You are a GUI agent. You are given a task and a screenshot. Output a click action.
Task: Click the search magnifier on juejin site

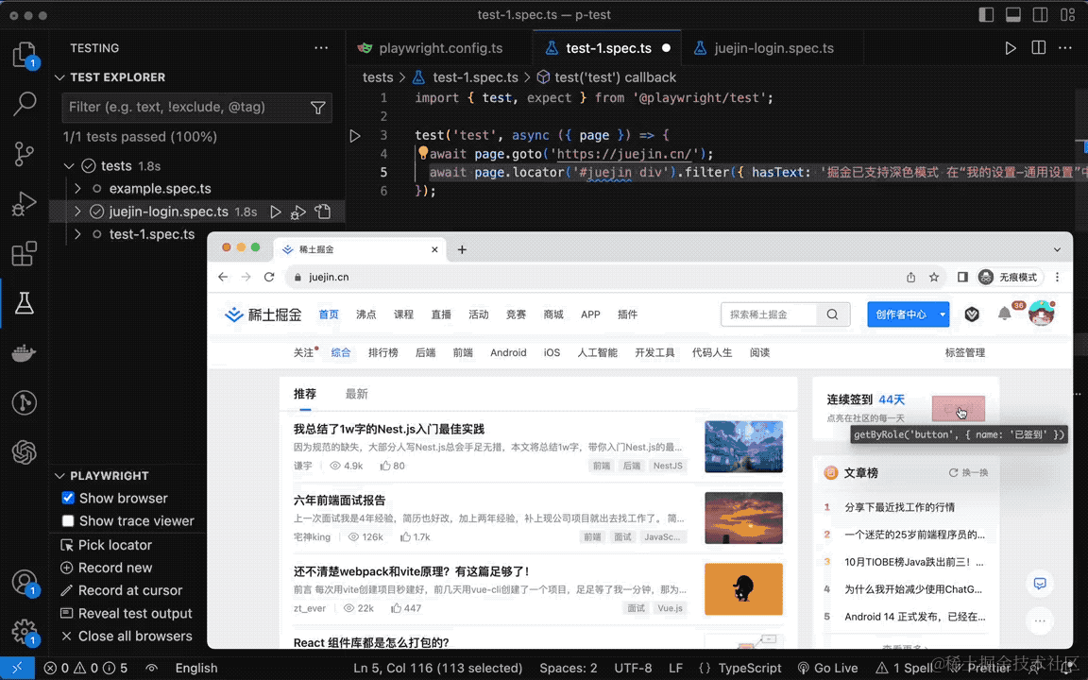pyautogui.click(x=832, y=314)
